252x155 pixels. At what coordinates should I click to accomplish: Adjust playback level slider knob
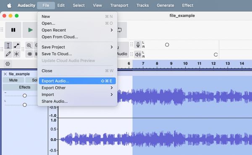[x=216, y=54]
